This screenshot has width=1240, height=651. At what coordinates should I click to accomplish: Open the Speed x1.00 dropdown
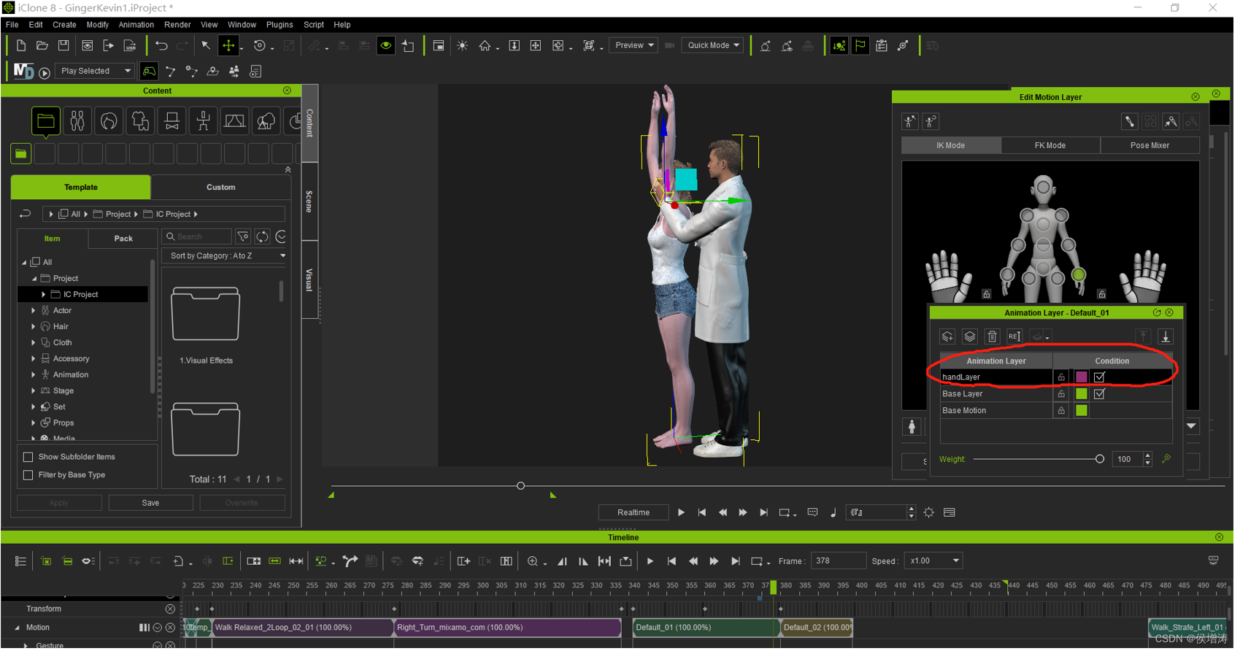pos(934,562)
